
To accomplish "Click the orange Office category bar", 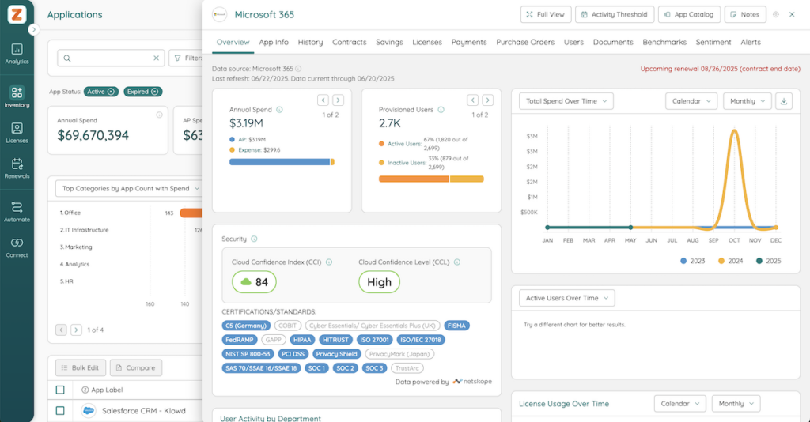I will tap(191, 213).
